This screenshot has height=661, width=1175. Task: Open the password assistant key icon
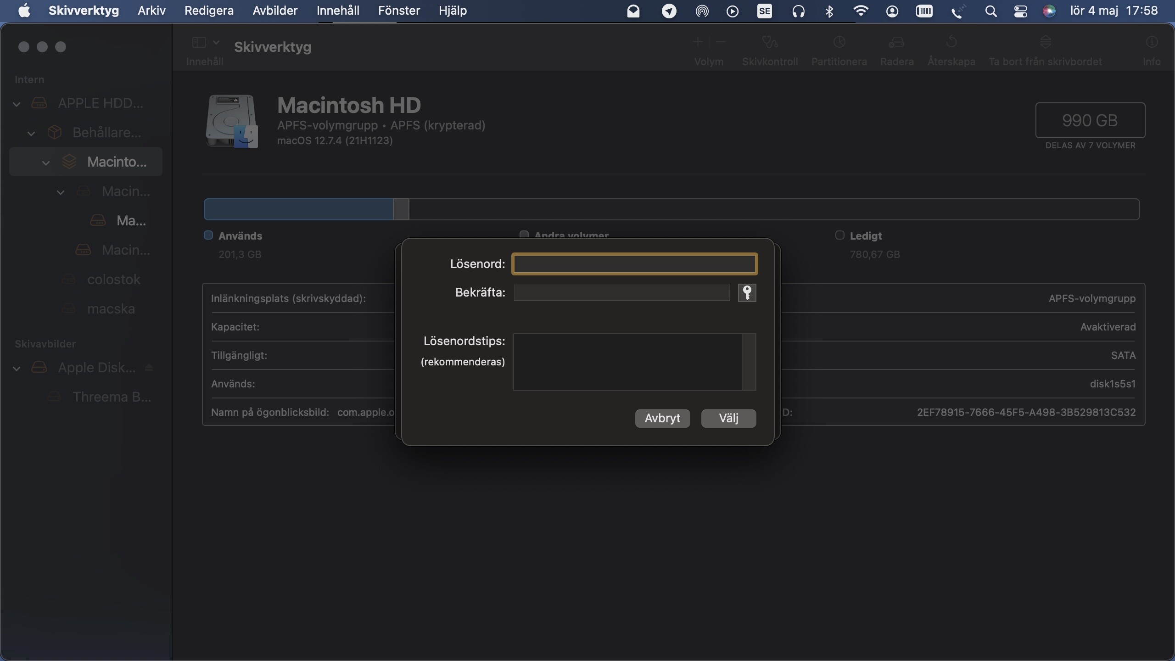pos(747,292)
